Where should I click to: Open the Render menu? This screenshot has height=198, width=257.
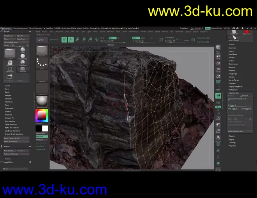[143, 32]
